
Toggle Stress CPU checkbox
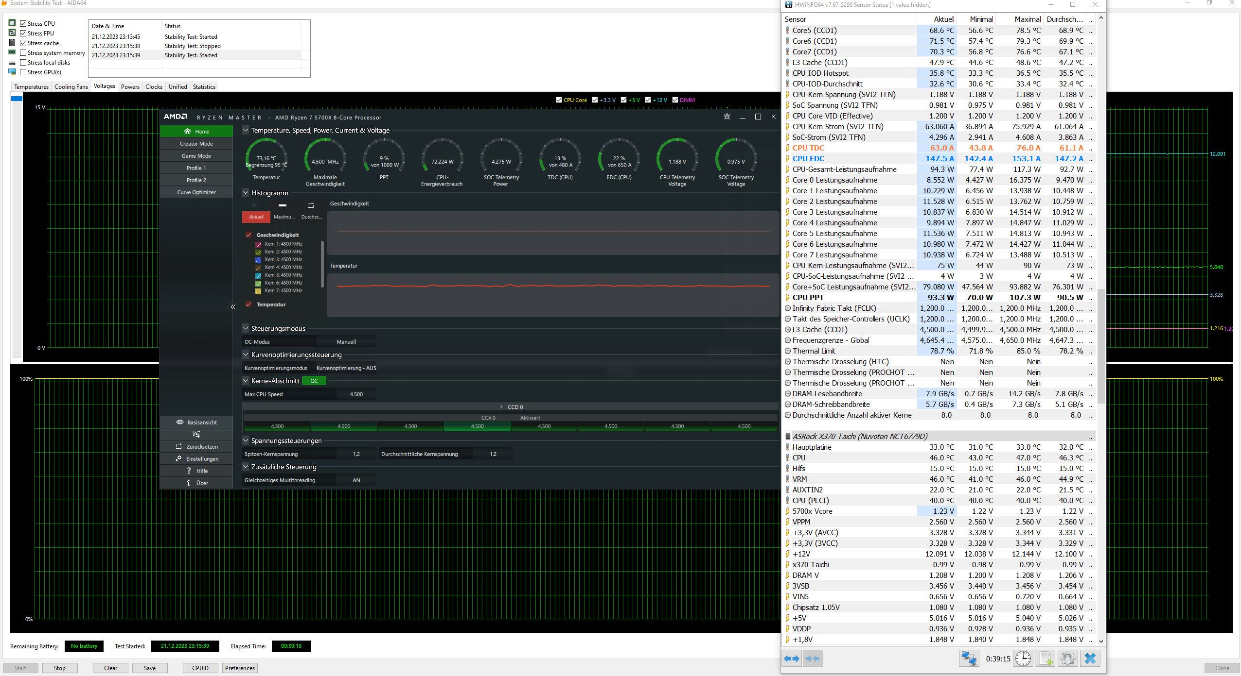(x=23, y=23)
